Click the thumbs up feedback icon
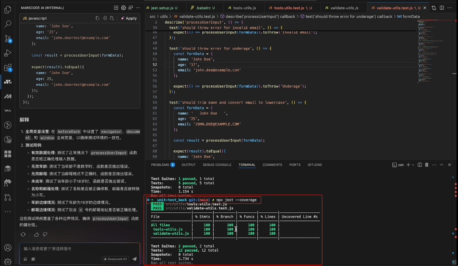458x266 pixels. click(36, 234)
